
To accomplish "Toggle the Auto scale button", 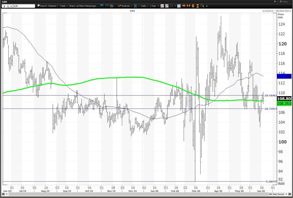I will [x=281, y=183].
